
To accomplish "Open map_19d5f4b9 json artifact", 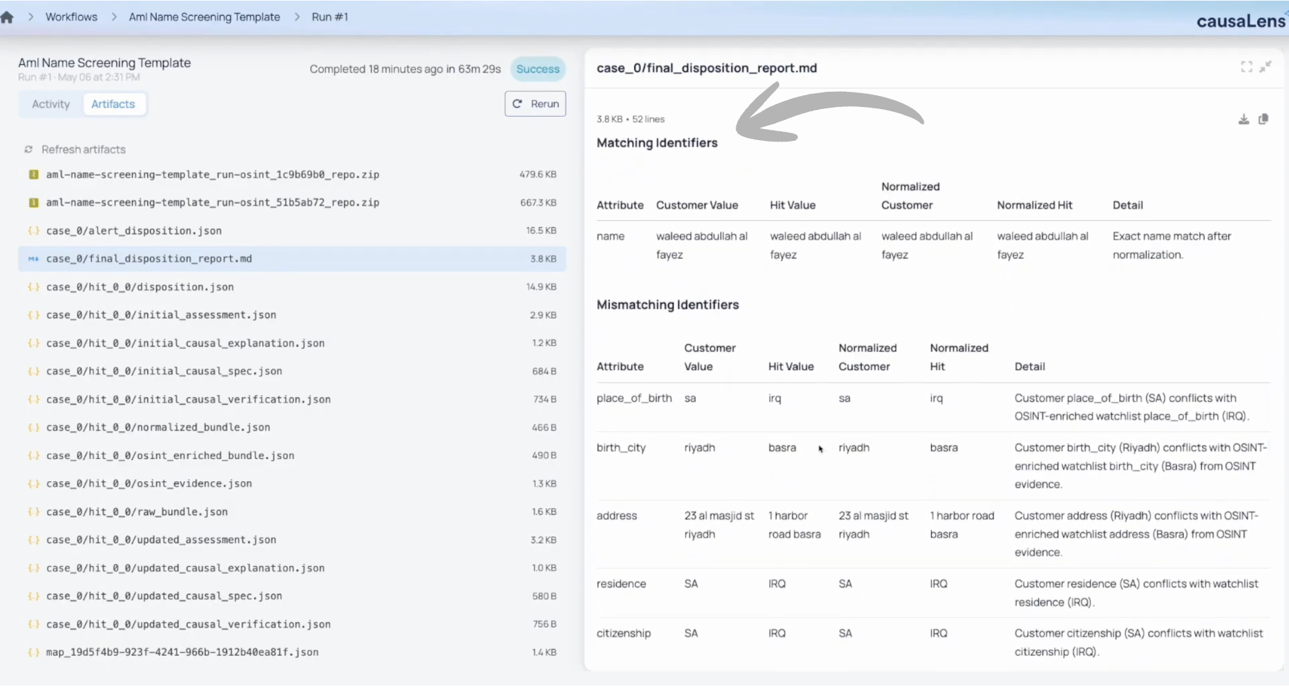I will (292, 652).
